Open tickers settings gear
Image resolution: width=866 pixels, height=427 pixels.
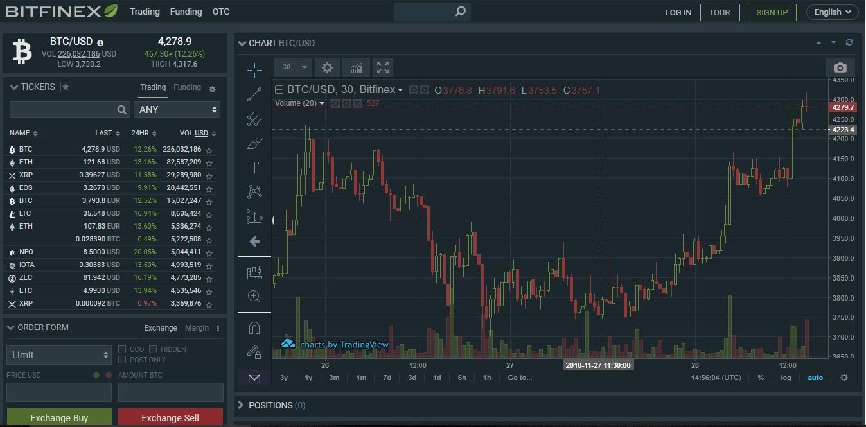[213, 89]
